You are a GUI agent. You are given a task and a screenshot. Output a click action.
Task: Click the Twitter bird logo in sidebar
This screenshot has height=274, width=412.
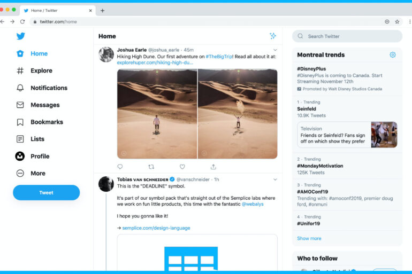click(x=21, y=36)
